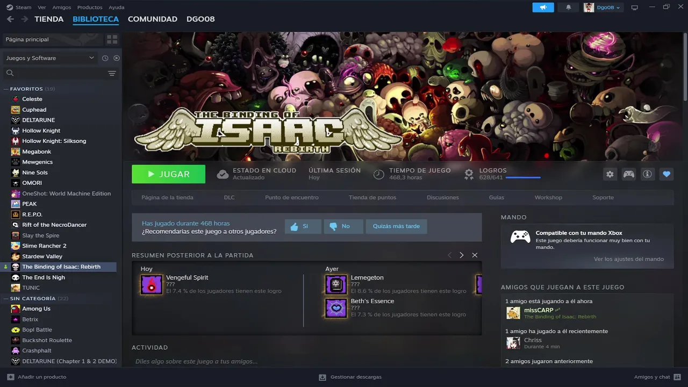Open the Workshop section
The height and width of the screenshot is (387, 688).
pyautogui.click(x=548, y=197)
